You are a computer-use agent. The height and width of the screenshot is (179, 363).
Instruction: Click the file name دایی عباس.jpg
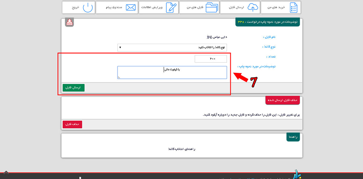pyautogui.click(x=217, y=37)
